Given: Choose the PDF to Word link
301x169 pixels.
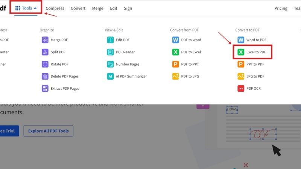Looking at the screenshot, I should [x=191, y=40].
